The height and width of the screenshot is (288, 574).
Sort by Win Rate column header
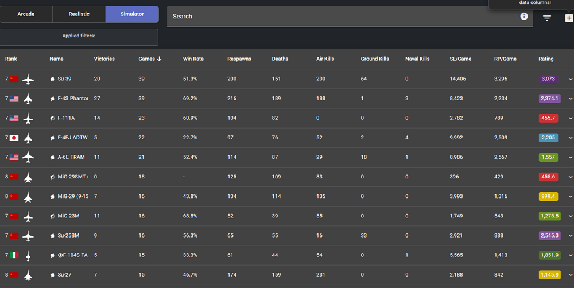pos(193,59)
